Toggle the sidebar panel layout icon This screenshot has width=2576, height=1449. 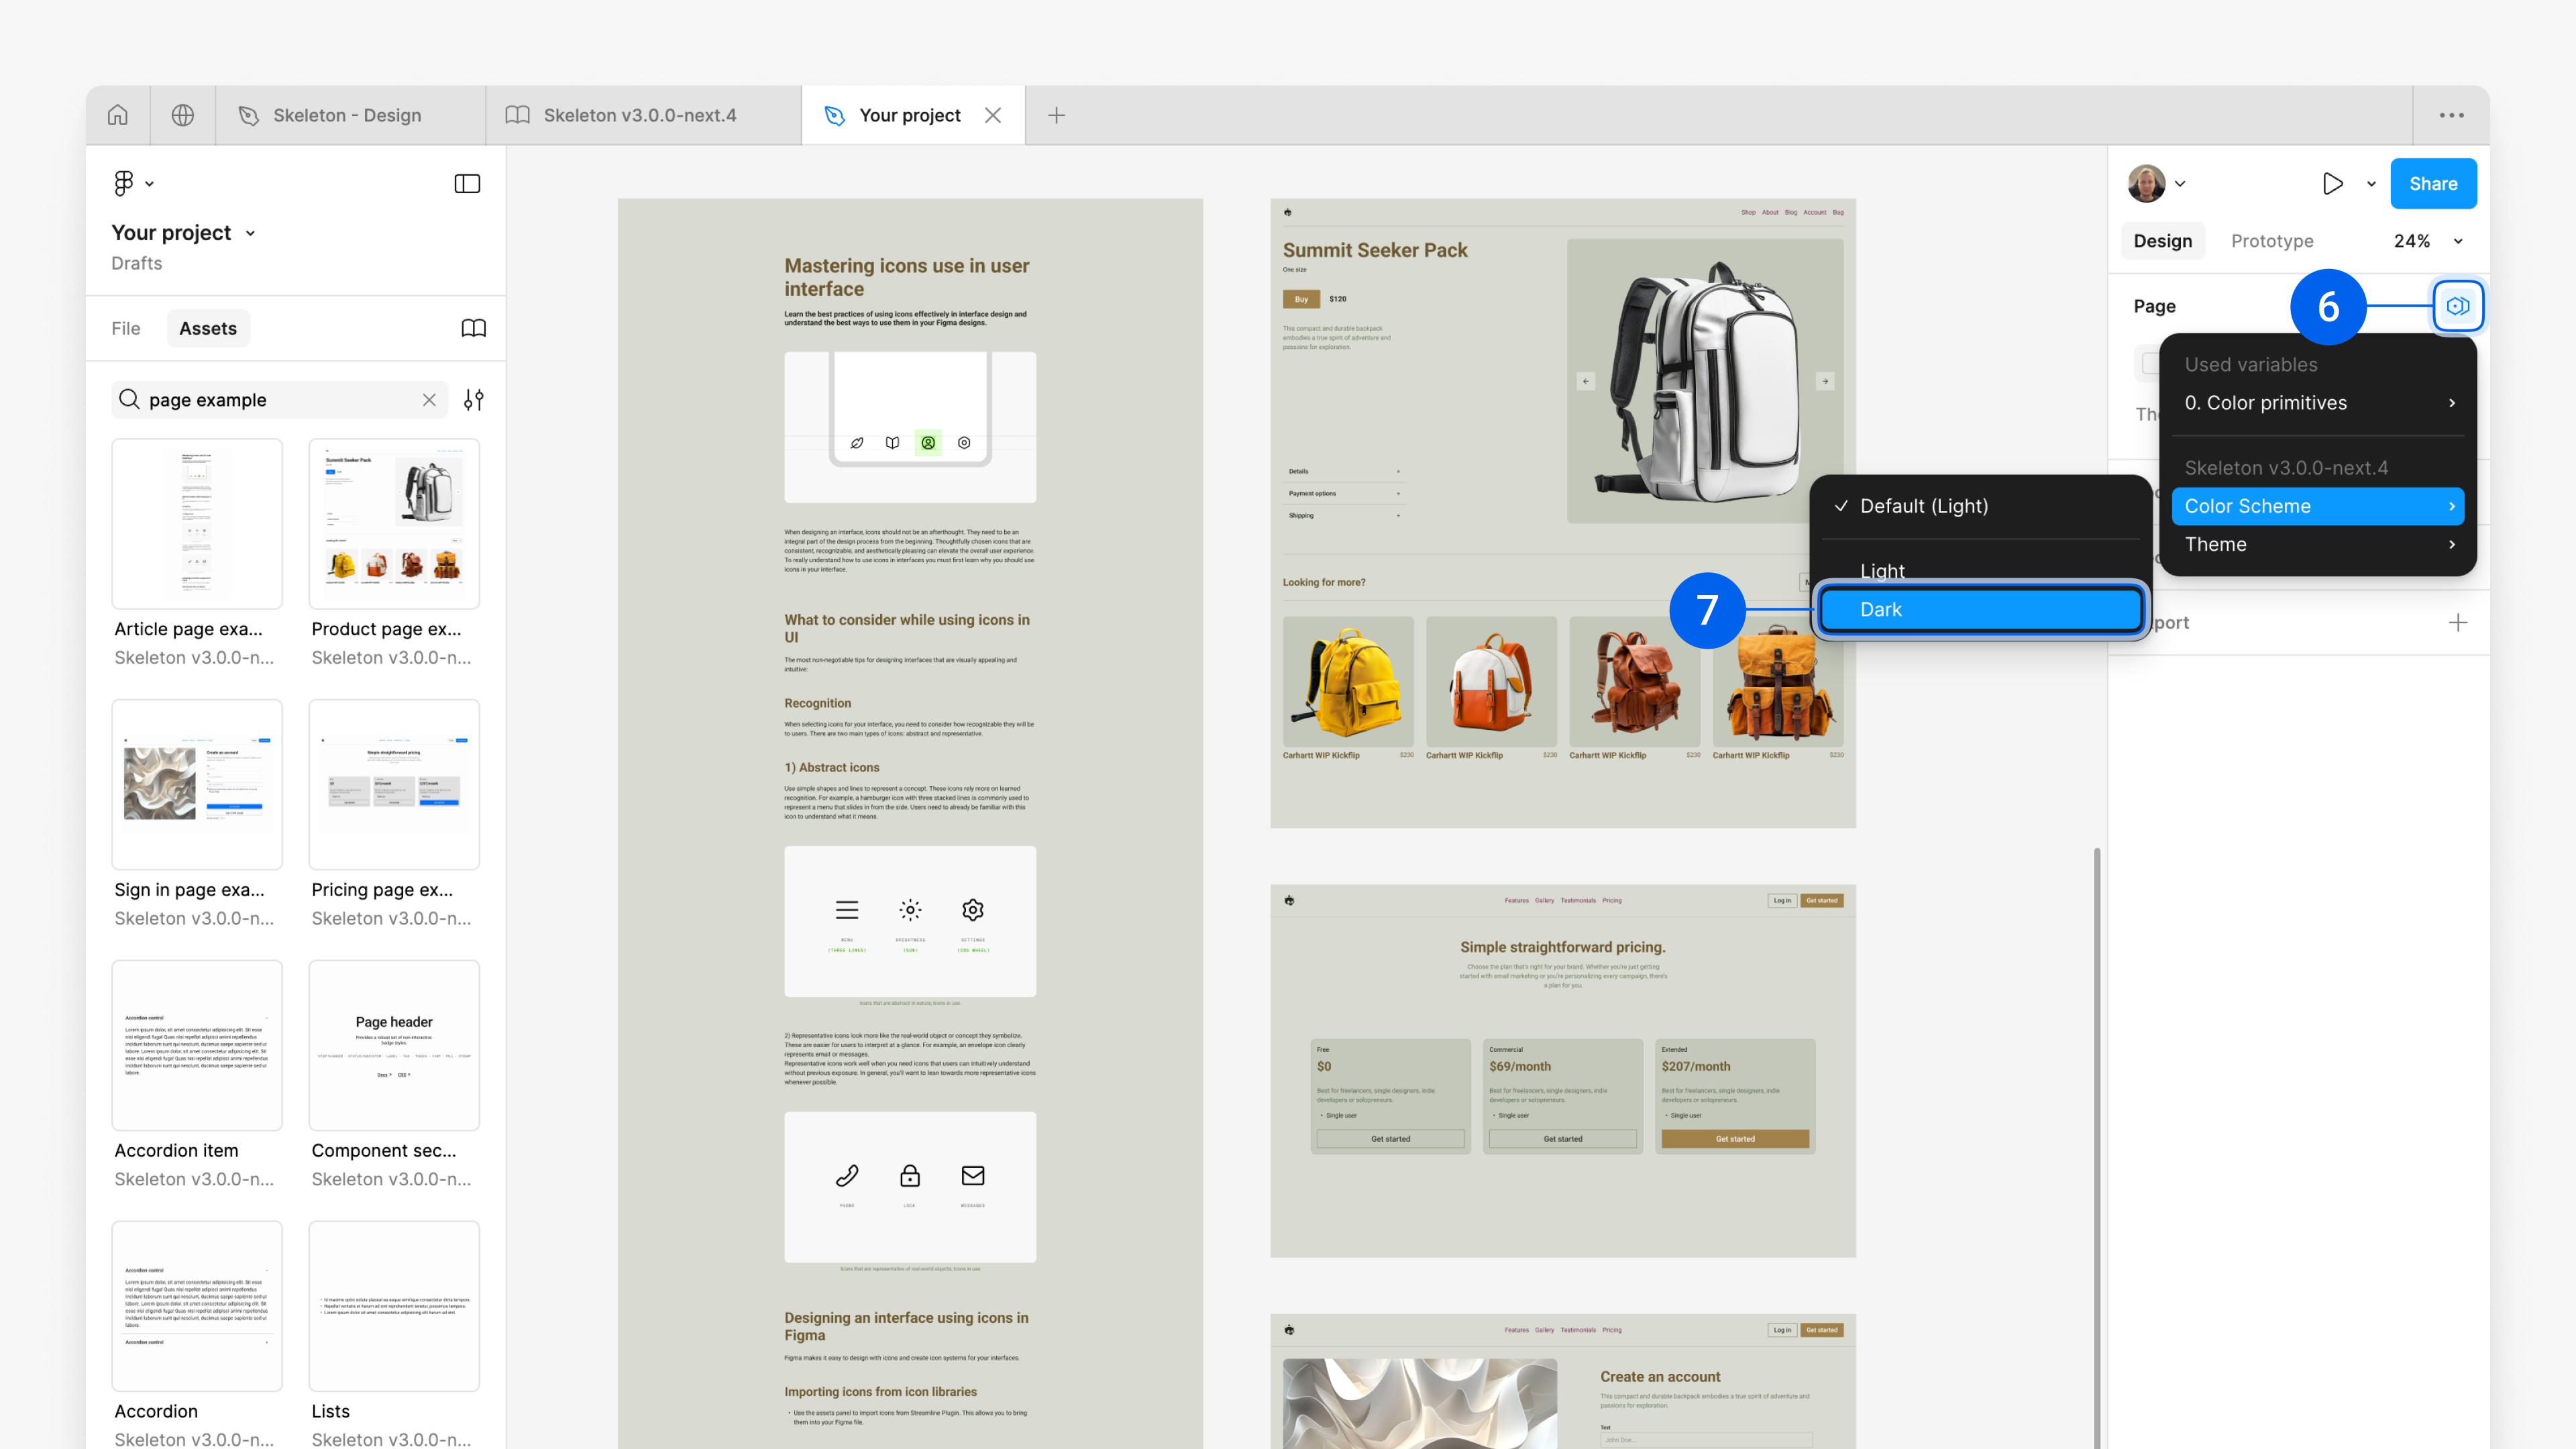pos(467,183)
